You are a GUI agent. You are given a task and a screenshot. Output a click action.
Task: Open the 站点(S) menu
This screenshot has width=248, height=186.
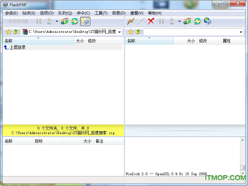[29, 13]
